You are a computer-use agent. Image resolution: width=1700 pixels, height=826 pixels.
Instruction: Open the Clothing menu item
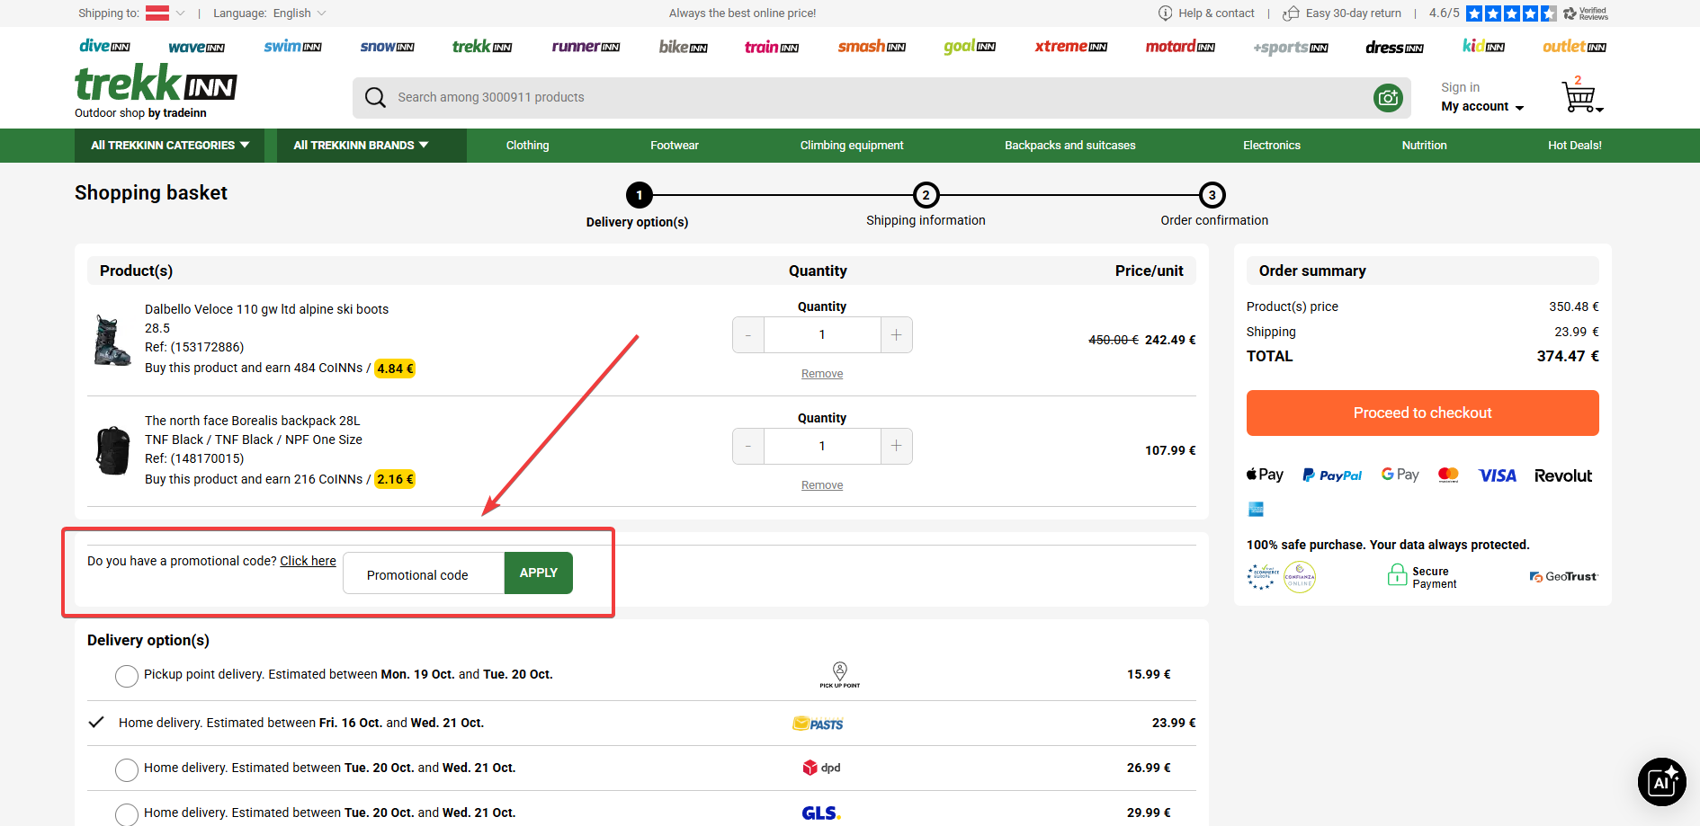(x=527, y=145)
